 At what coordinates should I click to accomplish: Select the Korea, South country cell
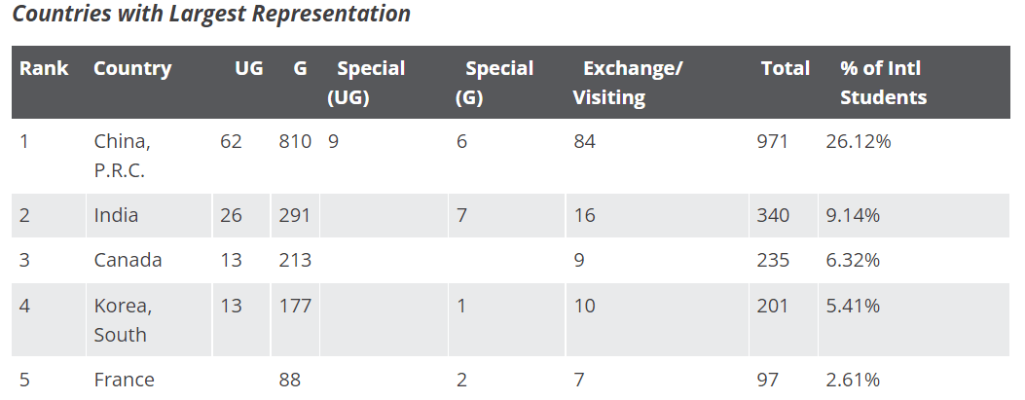[x=123, y=319]
